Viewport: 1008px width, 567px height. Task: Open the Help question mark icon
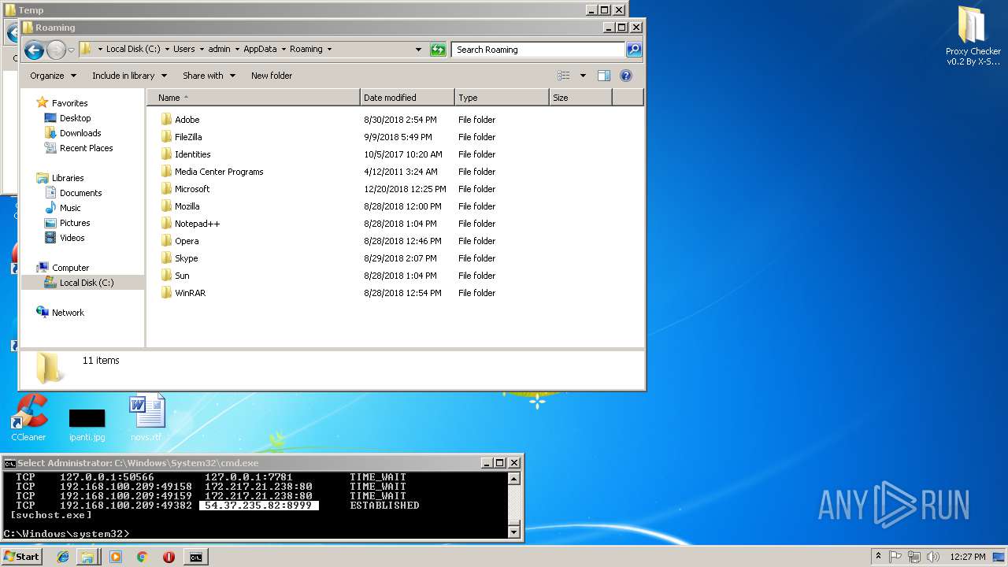coord(626,76)
